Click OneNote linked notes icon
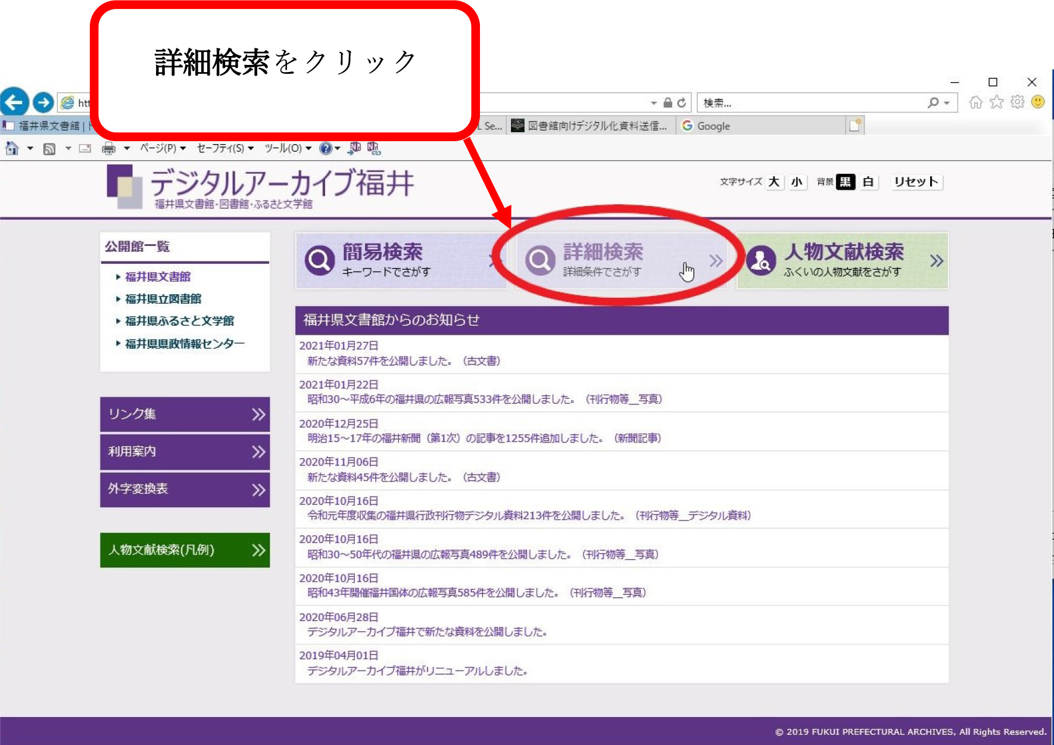 click(x=374, y=148)
